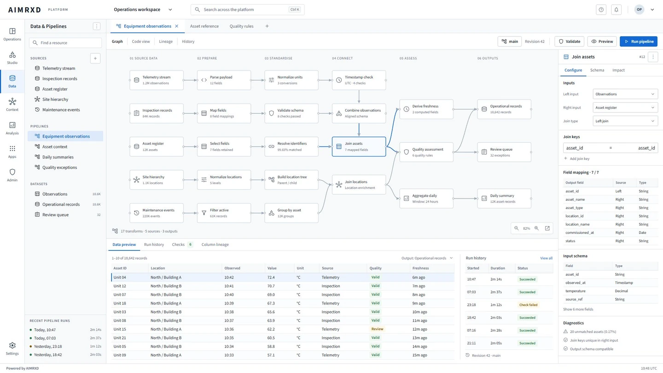Viewport: 663px width, 373px height.
Task: Open the Review queue dataset
Action: (x=65, y=215)
